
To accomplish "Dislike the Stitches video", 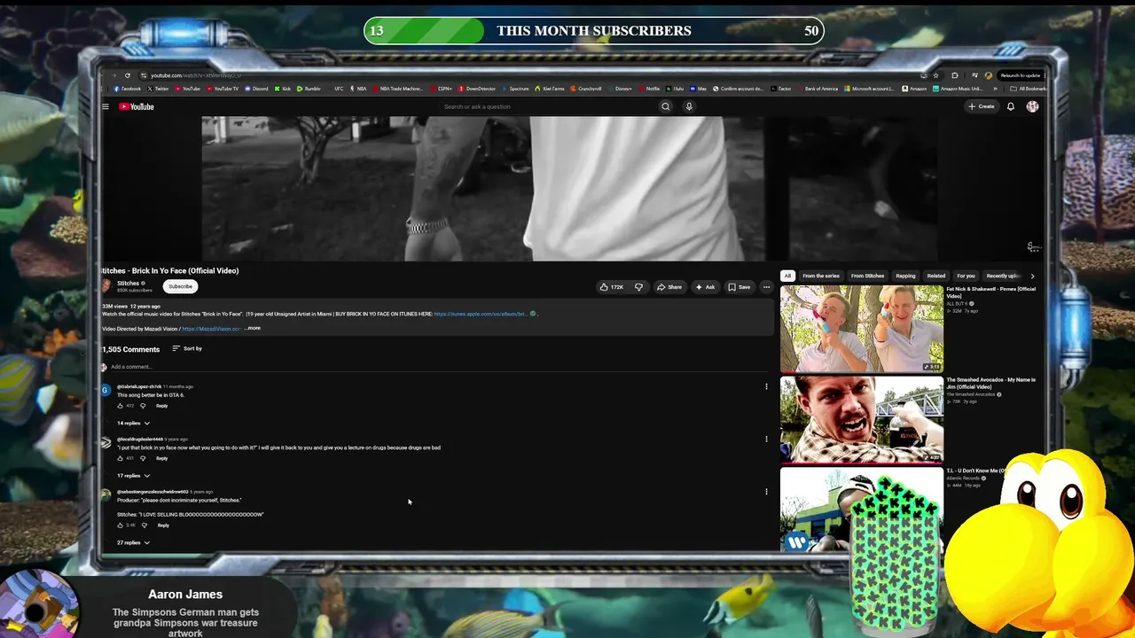I will 638,287.
